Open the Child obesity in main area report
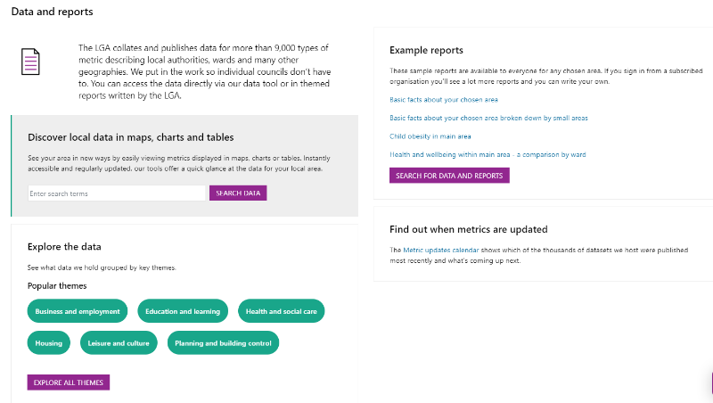This screenshot has height=403, width=713. tap(430, 136)
